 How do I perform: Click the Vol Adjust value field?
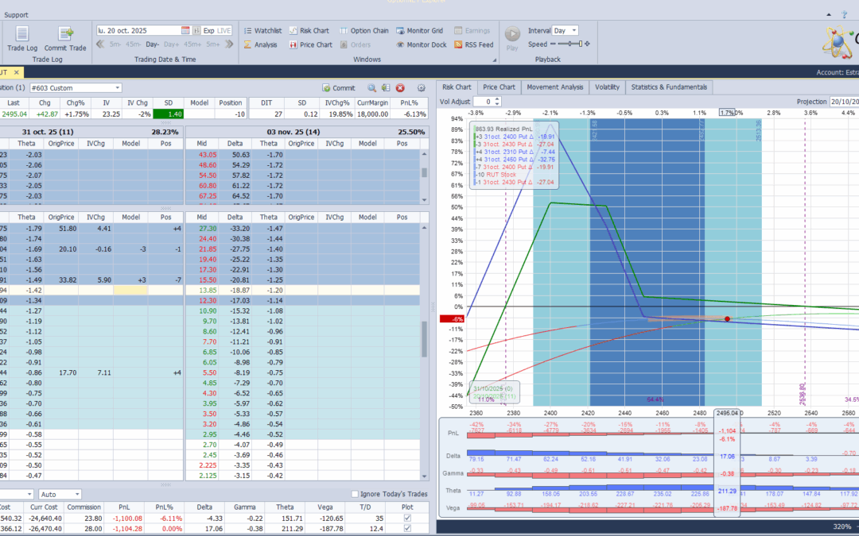pyautogui.click(x=483, y=102)
